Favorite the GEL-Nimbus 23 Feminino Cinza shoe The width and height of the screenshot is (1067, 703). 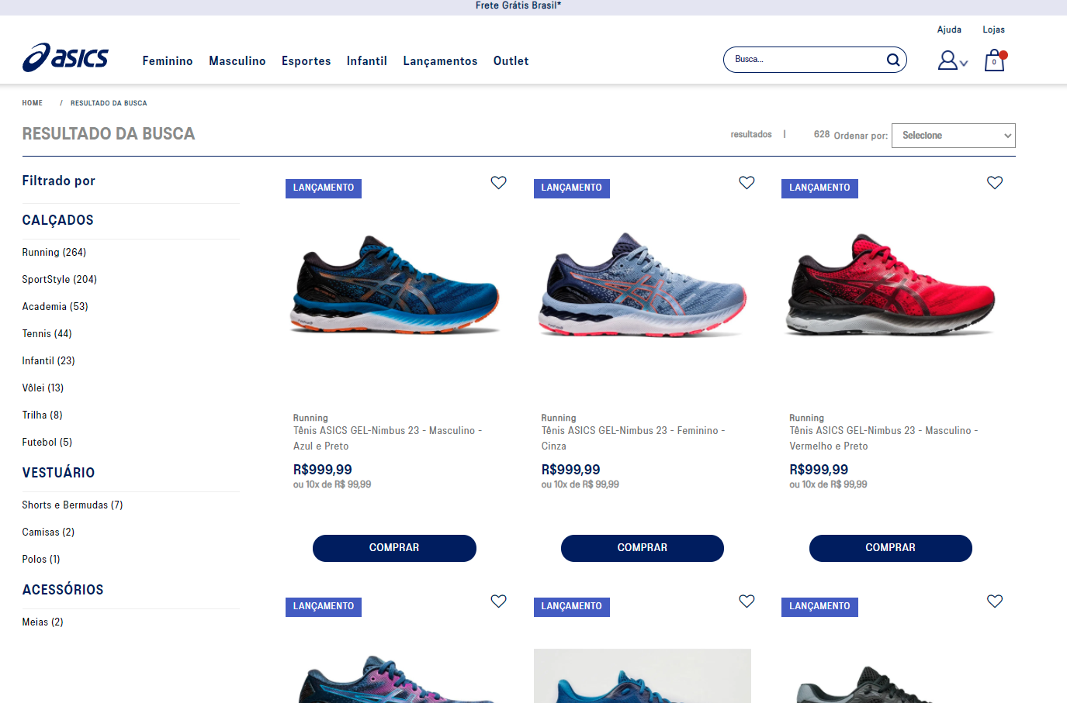[x=747, y=182]
